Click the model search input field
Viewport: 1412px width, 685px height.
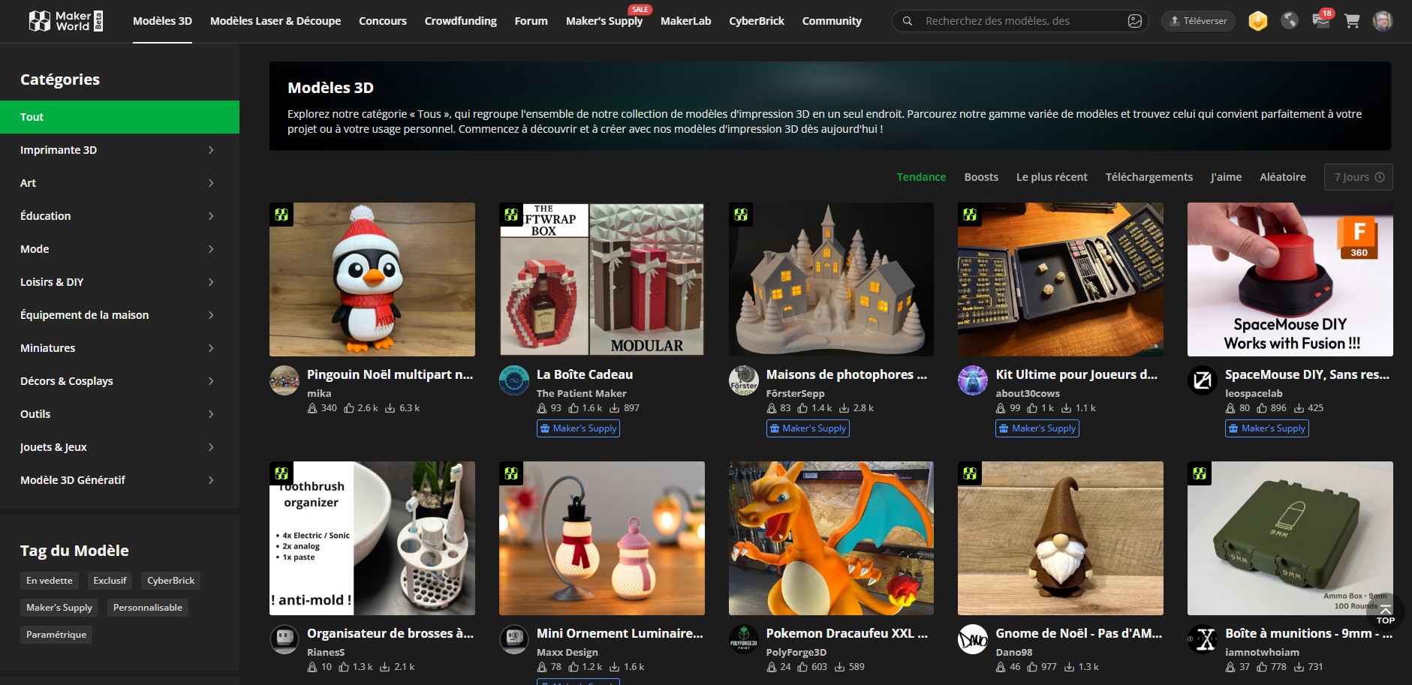click(1021, 21)
